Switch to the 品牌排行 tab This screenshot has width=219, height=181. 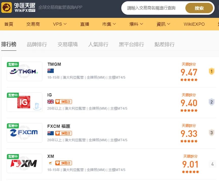pos(37,44)
